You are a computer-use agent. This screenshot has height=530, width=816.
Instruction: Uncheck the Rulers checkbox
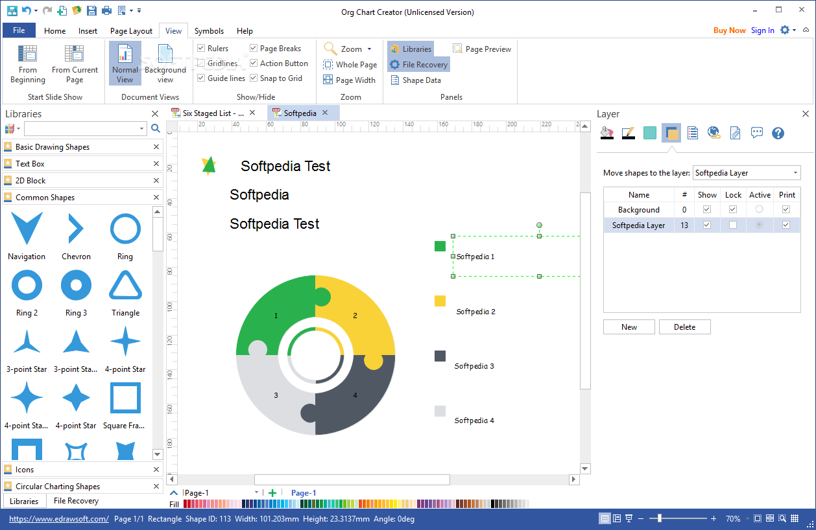[x=202, y=49]
